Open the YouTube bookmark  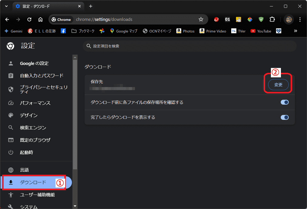261,31
